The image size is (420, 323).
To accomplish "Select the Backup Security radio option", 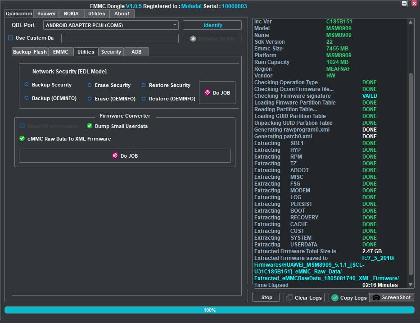I will pos(26,84).
